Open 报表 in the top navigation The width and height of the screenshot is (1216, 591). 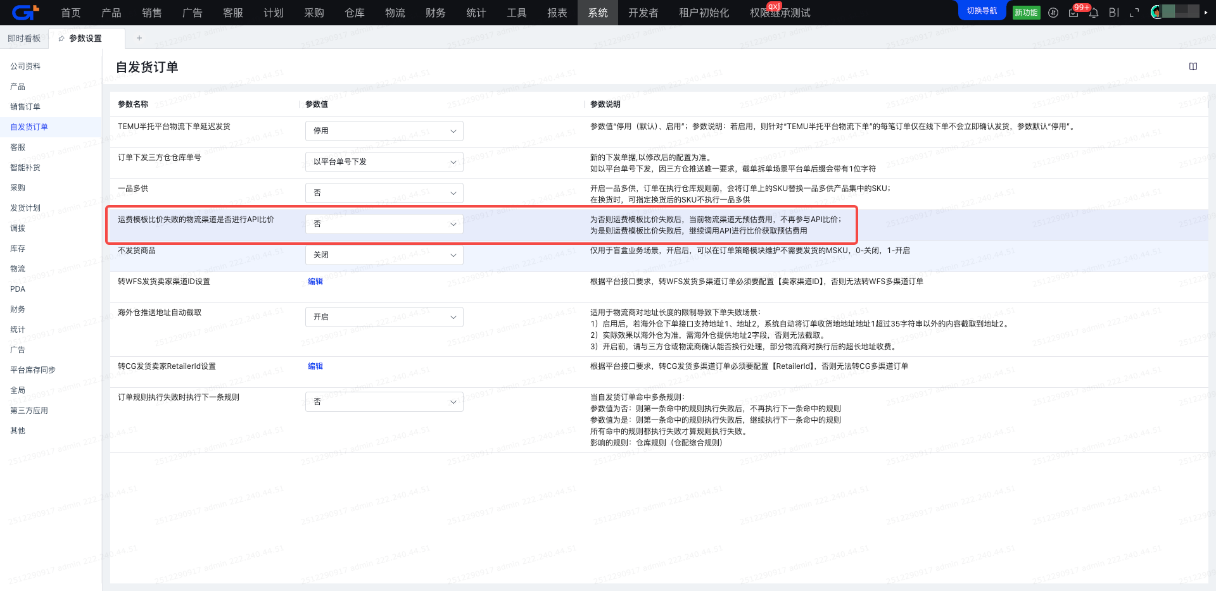(x=557, y=13)
